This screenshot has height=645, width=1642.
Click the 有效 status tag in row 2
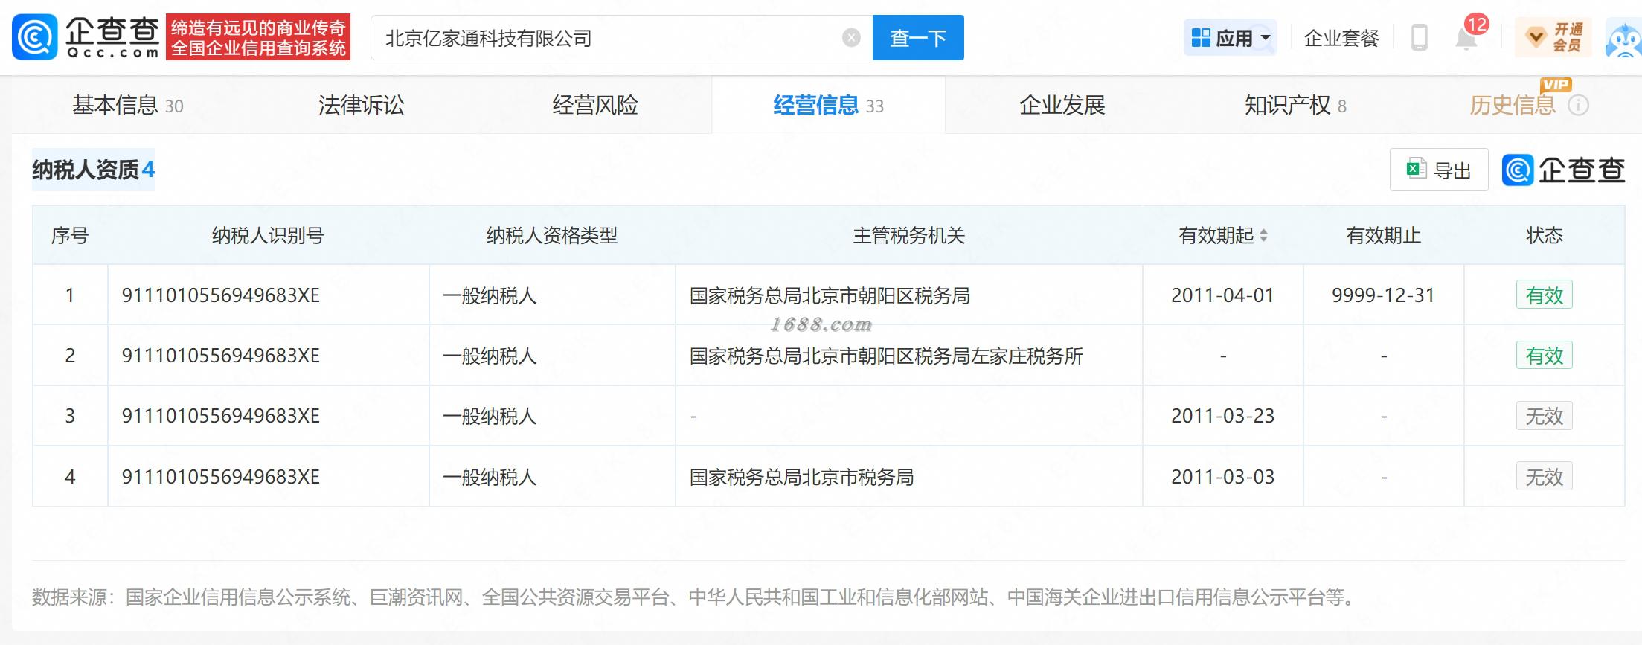click(1545, 356)
